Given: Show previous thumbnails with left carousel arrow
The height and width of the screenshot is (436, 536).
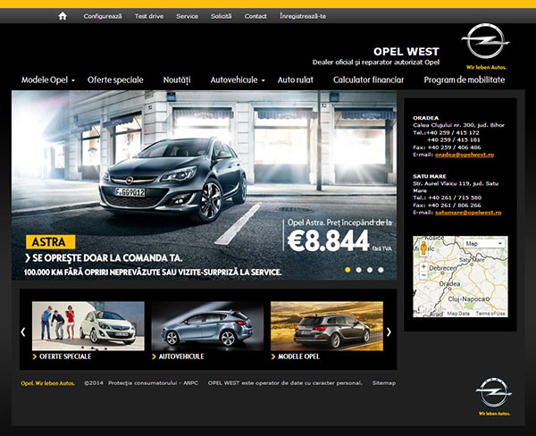Looking at the screenshot, I should (23, 331).
